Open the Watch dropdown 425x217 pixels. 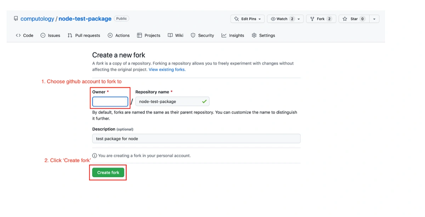(x=285, y=19)
